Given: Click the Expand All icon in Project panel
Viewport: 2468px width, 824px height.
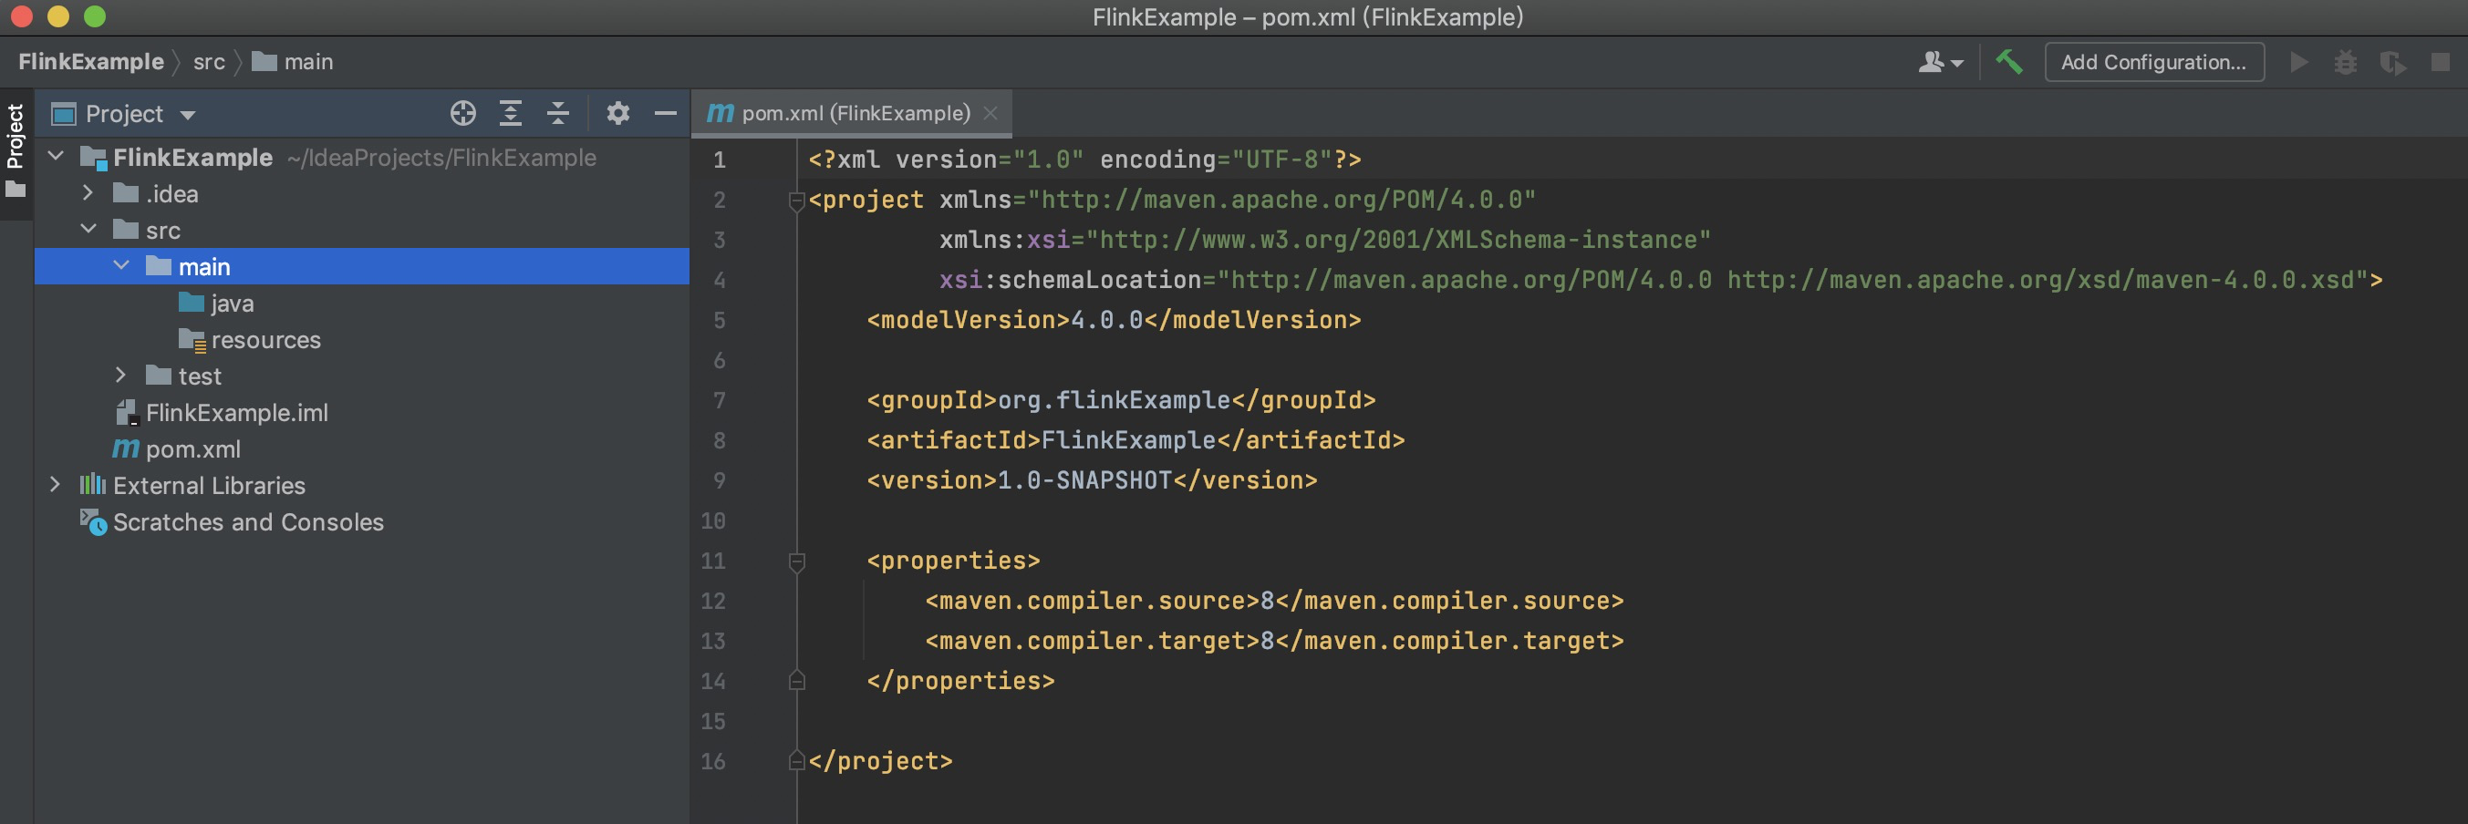Looking at the screenshot, I should [511, 114].
